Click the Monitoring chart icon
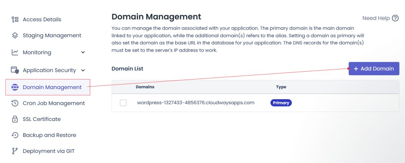This screenshot has width=405, height=163. pyautogui.click(x=15, y=52)
